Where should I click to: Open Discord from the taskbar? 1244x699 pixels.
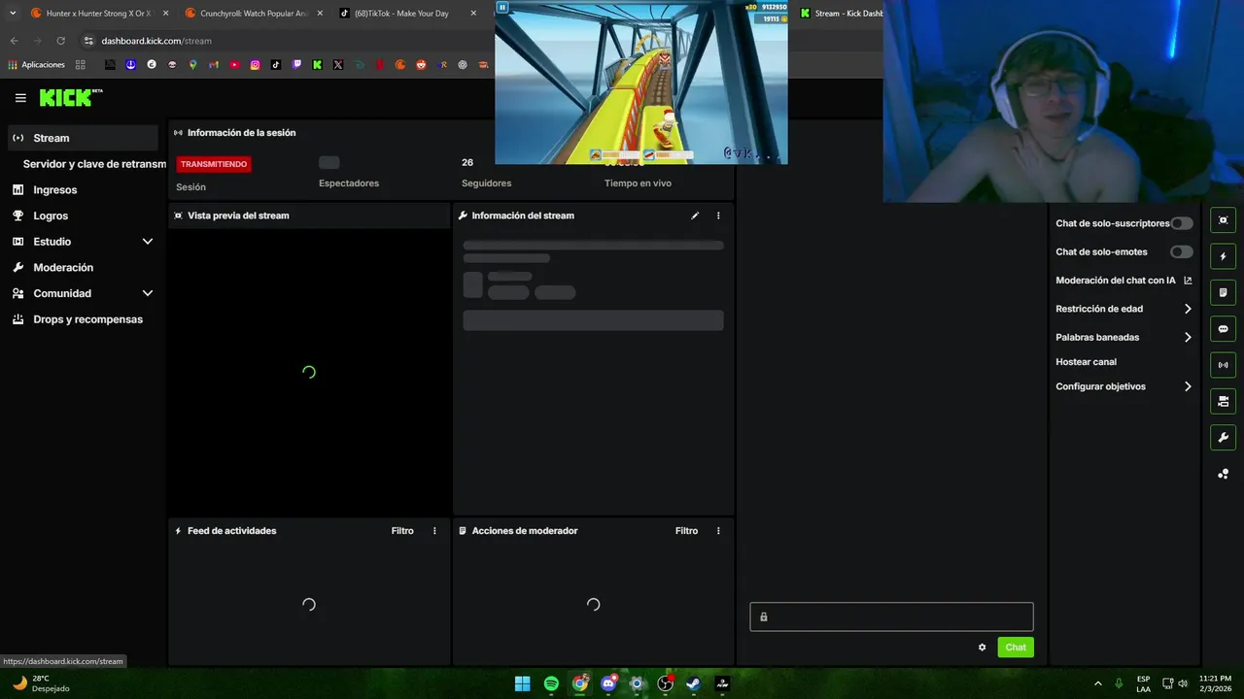608,683
